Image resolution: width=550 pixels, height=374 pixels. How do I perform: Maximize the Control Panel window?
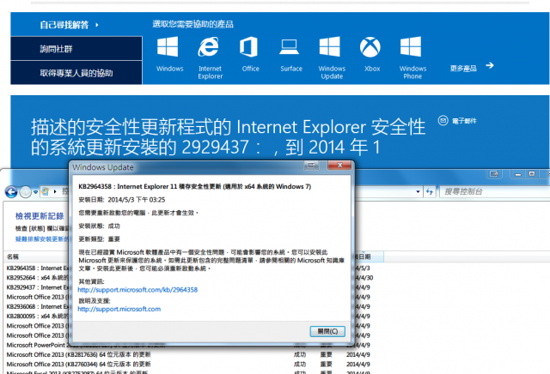coord(532,173)
